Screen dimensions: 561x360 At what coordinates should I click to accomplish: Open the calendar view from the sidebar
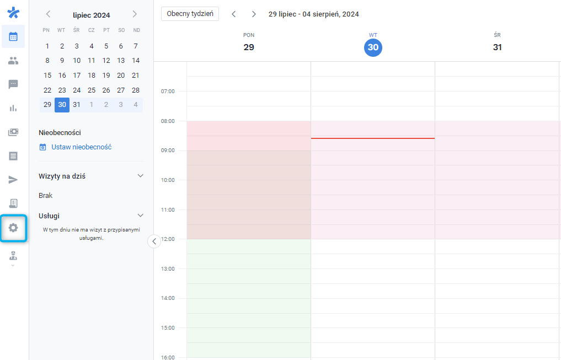click(13, 36)
